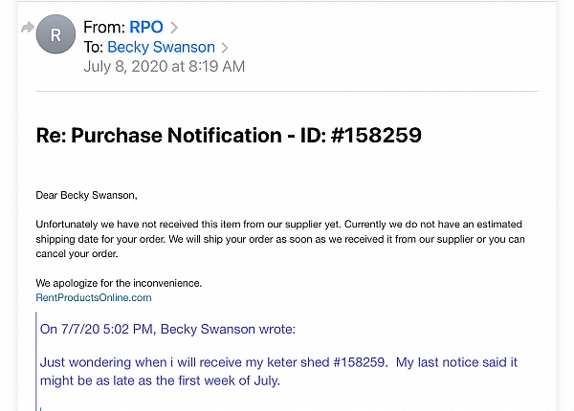Click the 'Unfortunately we have not received' paragraph

tap(280, 239)
